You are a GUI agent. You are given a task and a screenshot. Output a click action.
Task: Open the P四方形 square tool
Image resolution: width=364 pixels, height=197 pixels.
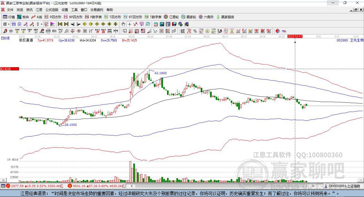53,17
